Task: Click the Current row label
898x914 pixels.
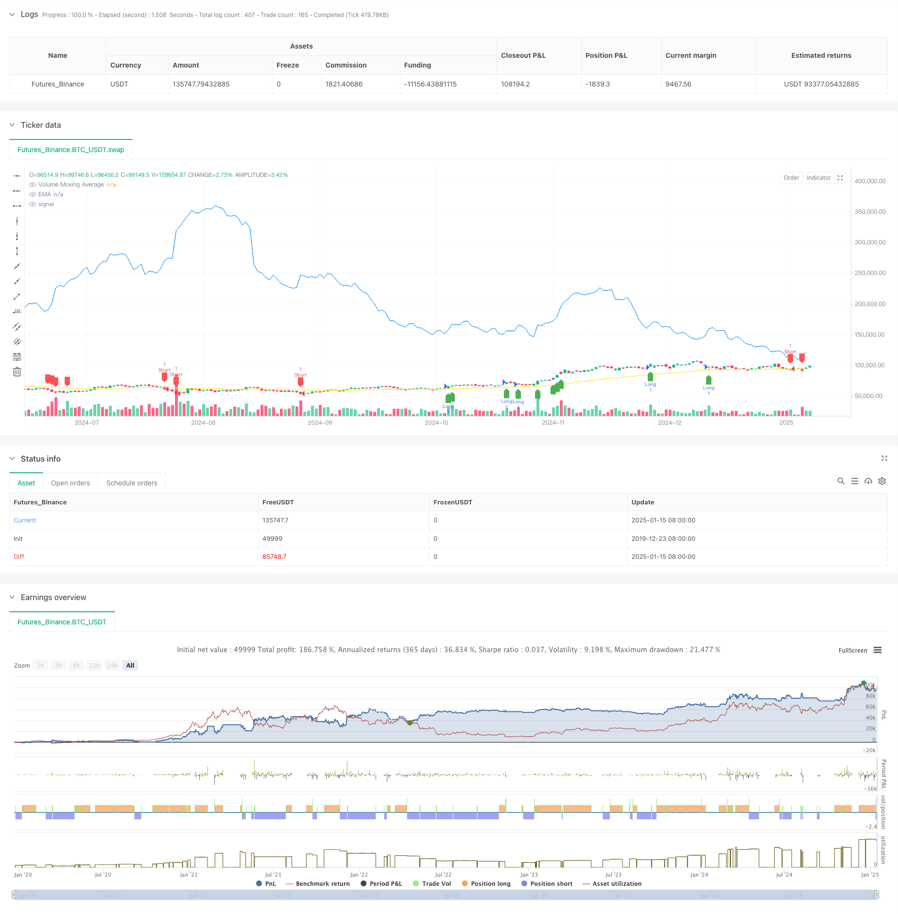Action: coord(25,520)
